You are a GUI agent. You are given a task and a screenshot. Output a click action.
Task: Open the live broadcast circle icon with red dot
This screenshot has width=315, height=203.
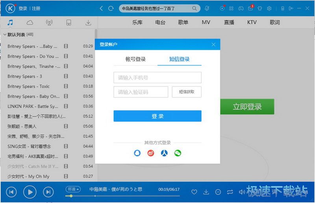(222, 8)
